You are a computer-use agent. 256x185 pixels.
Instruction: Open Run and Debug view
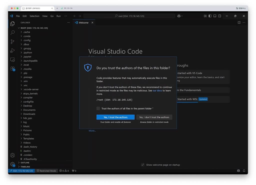pyautogui.click(x=12, y=50)
